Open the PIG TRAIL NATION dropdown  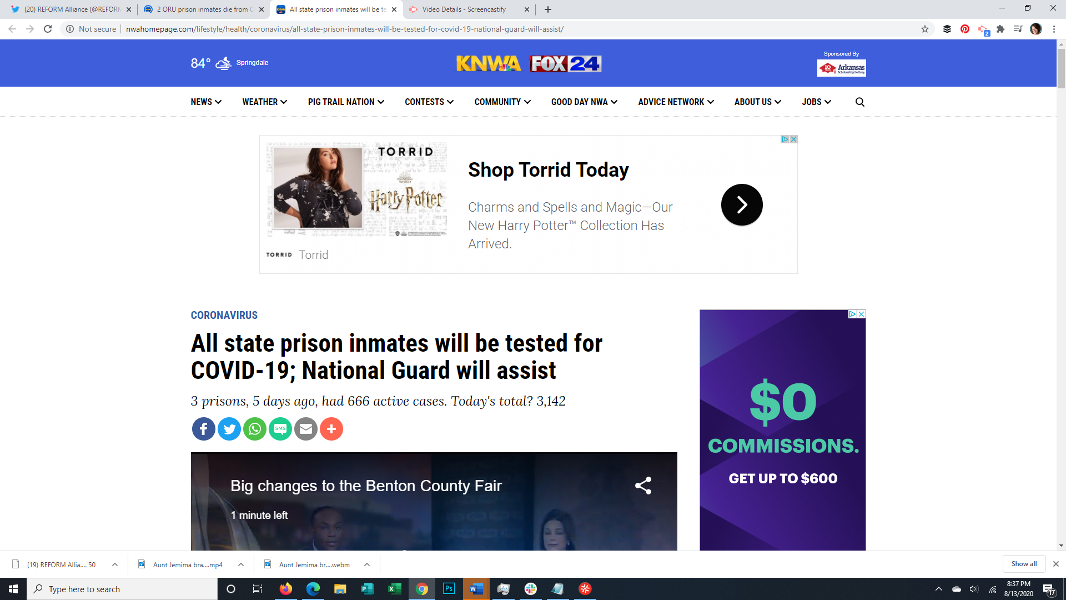(346, 102)
